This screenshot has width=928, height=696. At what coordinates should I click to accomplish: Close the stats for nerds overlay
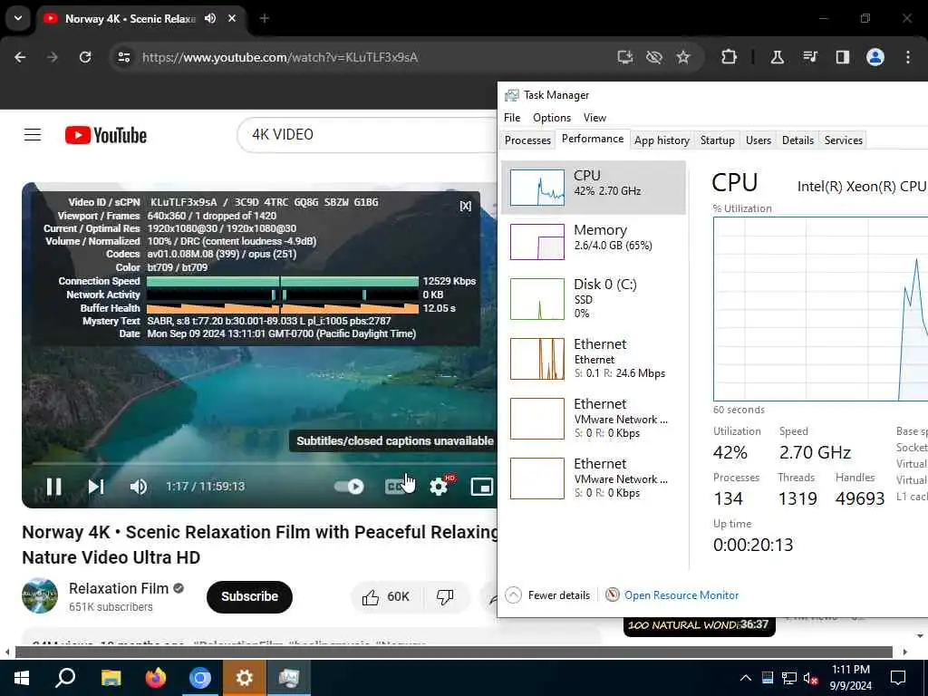pos(466,206)
